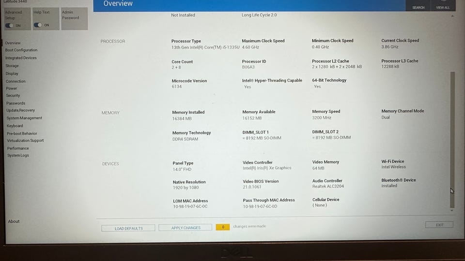Click the scroll down arrow
The image size is (465, 261).
pyautogui.click(x=452, y=211)
